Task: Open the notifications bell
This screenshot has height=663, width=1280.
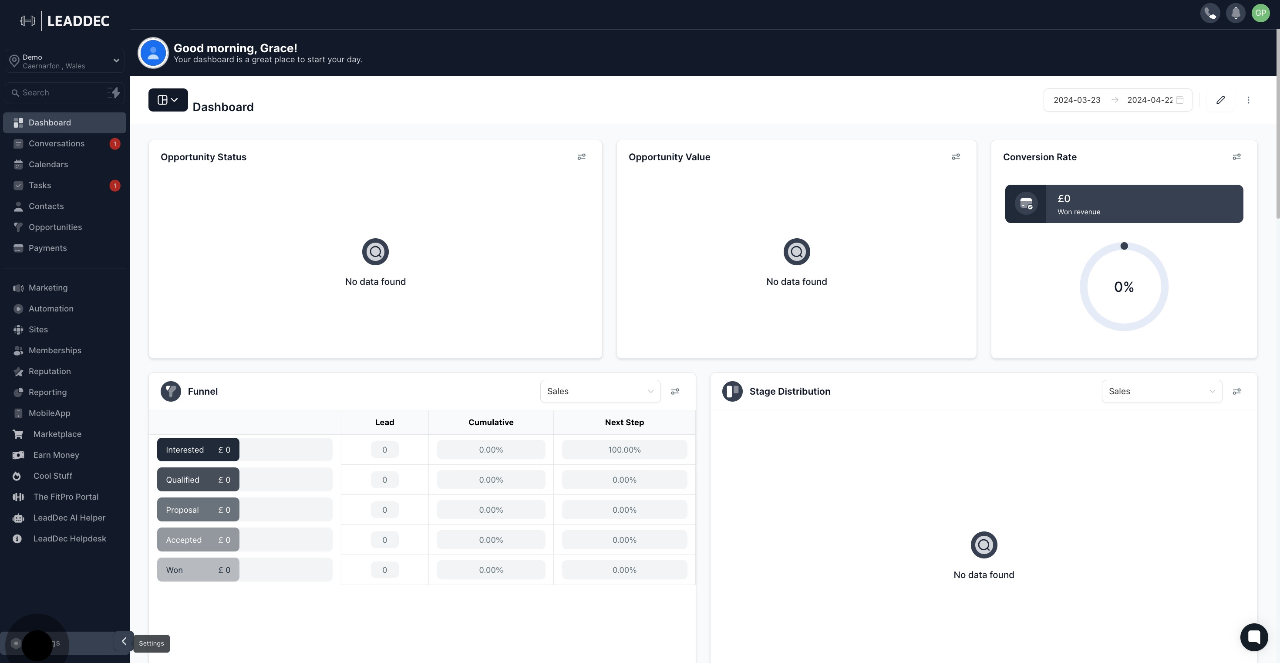Action: tap(1235, 13)
